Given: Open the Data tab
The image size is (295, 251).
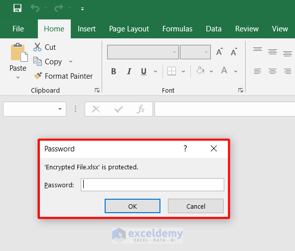Looking at the screenshot, I should click(214, 29).
